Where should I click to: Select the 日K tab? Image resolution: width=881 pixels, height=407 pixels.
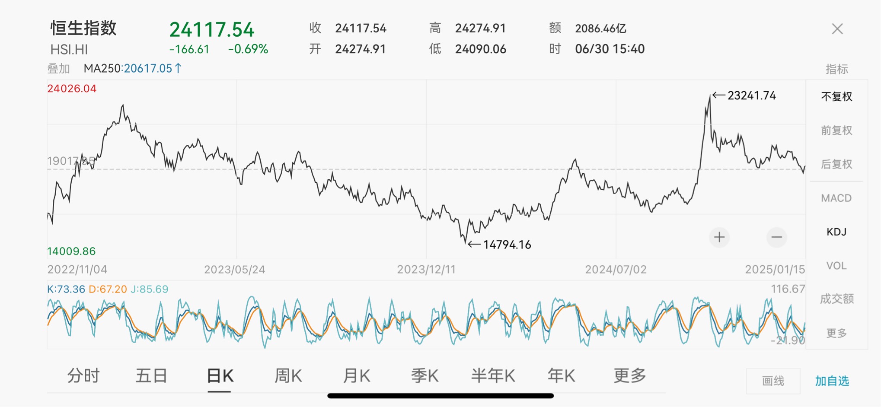(x=220, y=375)
